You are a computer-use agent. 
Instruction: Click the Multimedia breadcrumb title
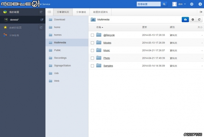[103, 20]
